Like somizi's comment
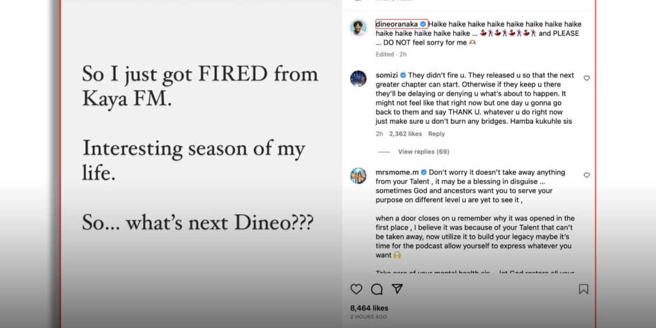656x328 pixels. point(586,78)
